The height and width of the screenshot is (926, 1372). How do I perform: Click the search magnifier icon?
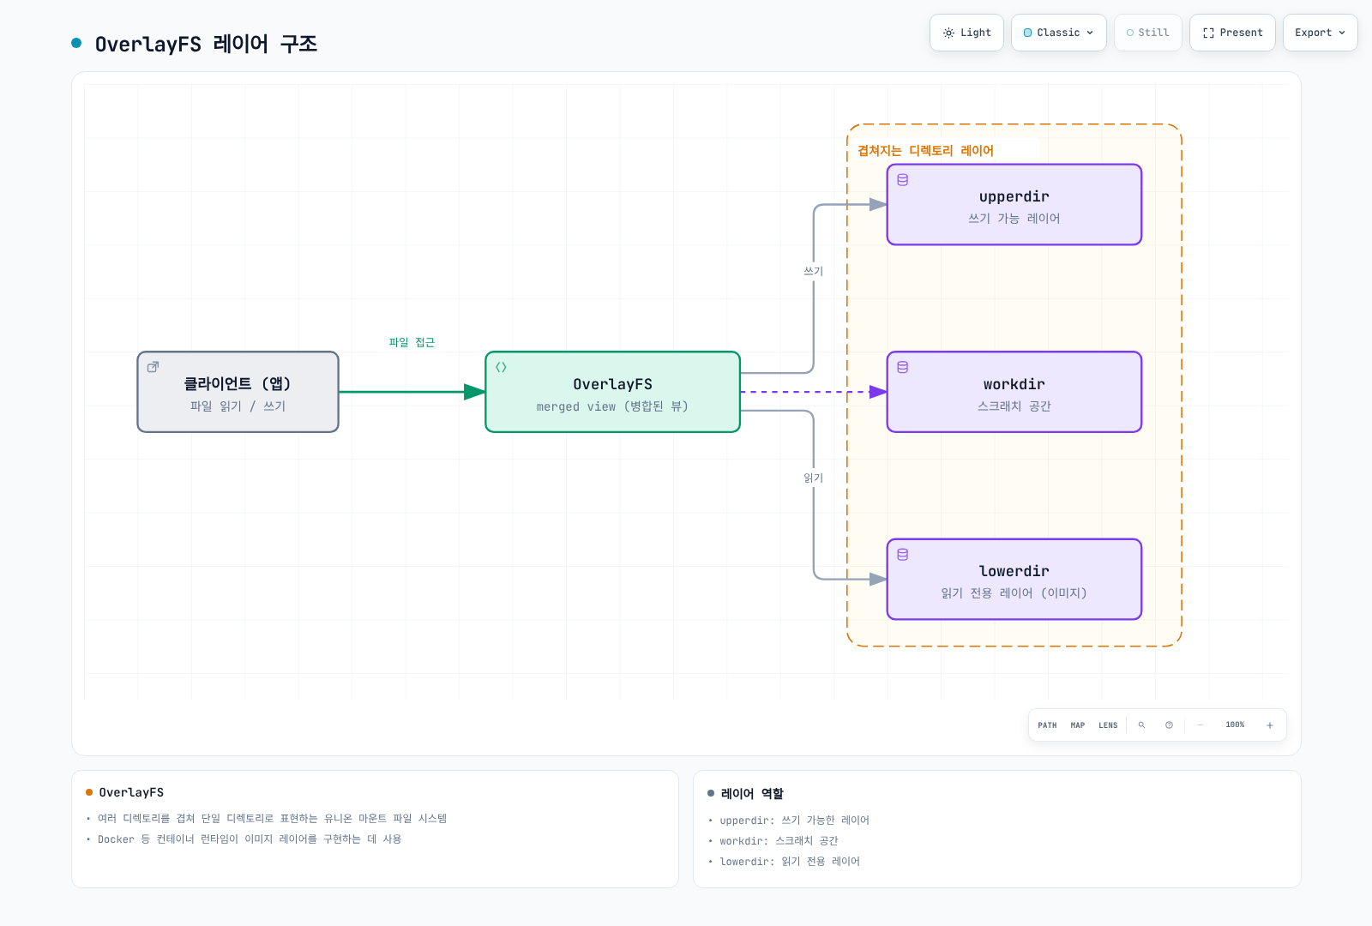[x=1141, y=725]
